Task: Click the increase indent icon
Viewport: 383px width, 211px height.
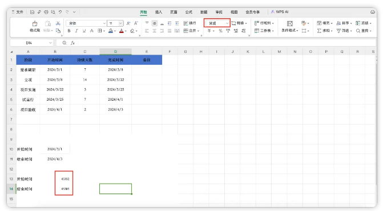Action: (x=177, y=23)
